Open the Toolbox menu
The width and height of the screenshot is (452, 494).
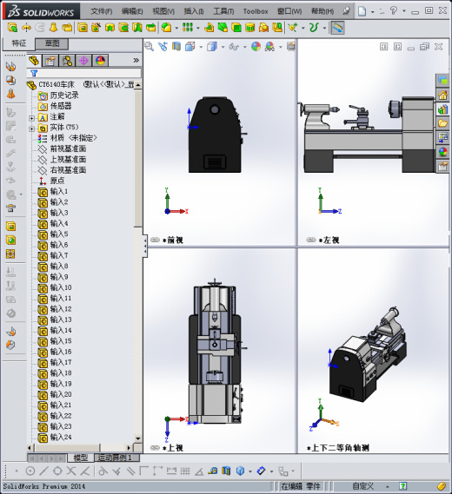256,11
